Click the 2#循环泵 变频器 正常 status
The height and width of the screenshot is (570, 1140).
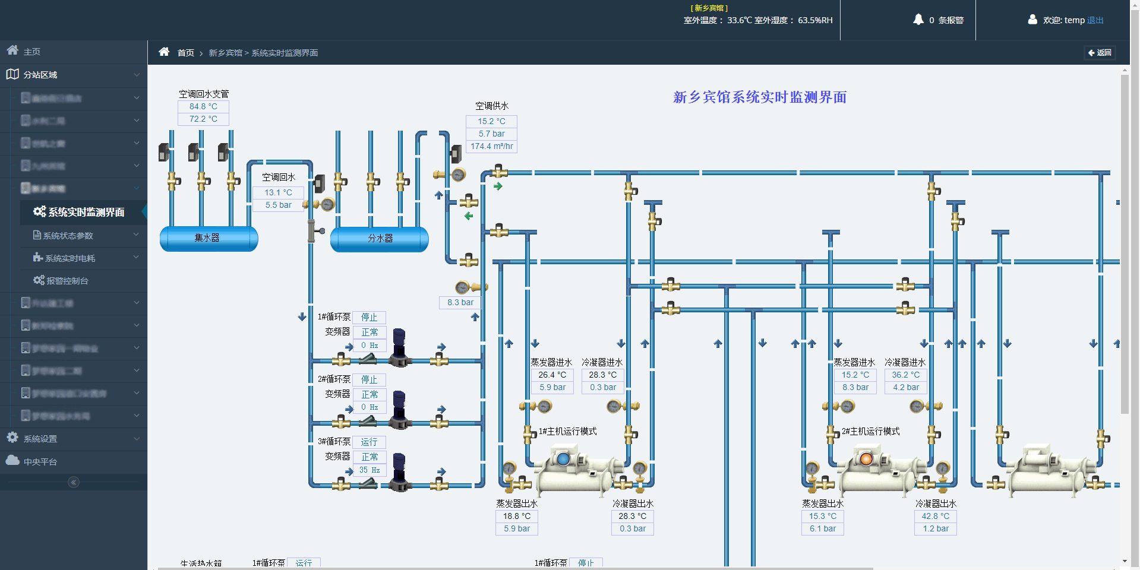(370, 394)
